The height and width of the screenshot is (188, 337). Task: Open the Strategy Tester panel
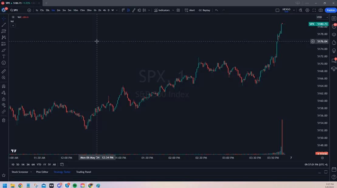62,172
